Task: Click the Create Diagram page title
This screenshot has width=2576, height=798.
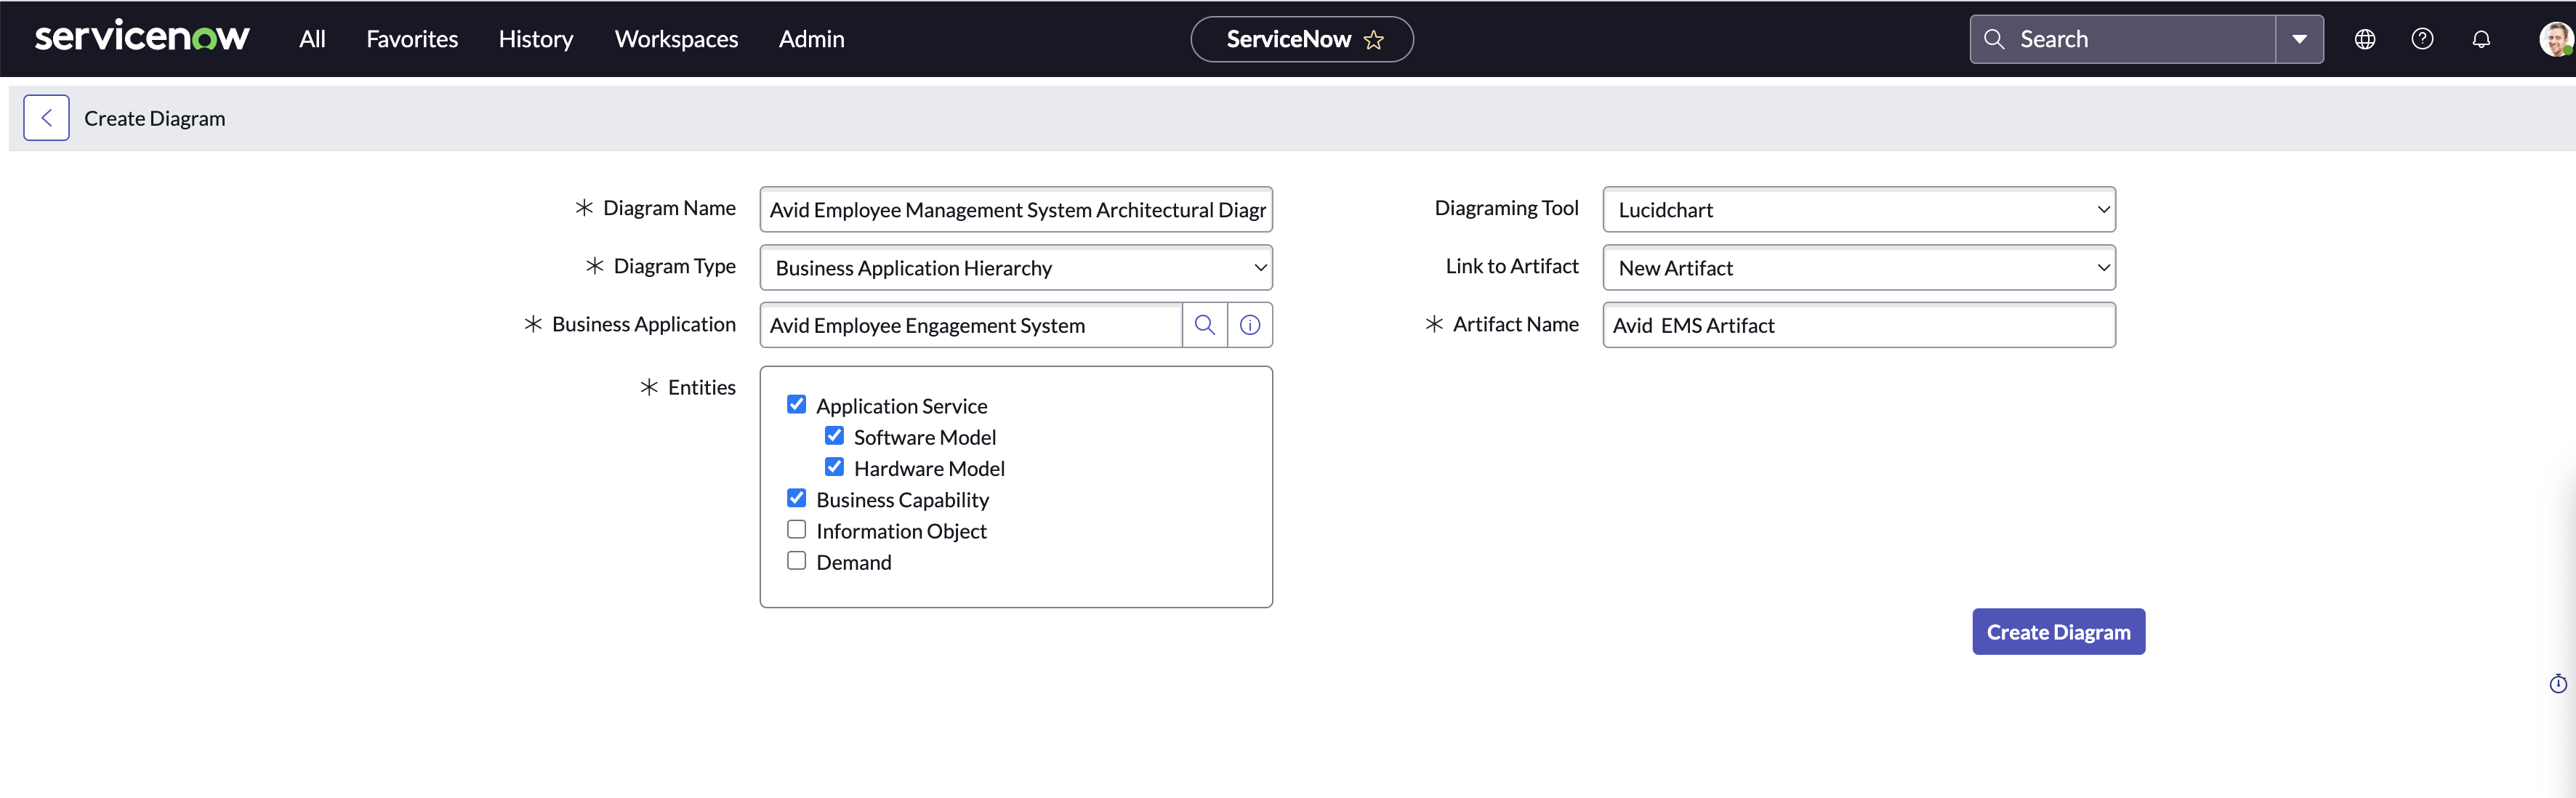Action: (154, 118)
